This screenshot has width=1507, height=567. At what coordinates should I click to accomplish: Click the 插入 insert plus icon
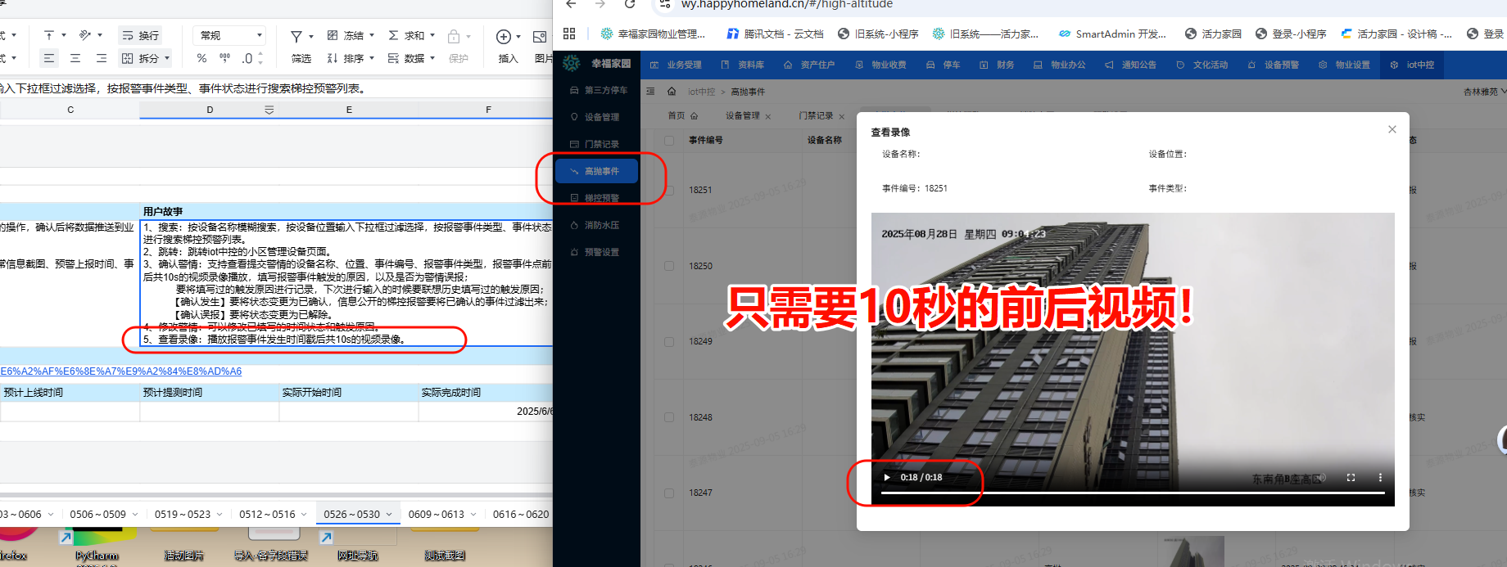coord(504,37)
